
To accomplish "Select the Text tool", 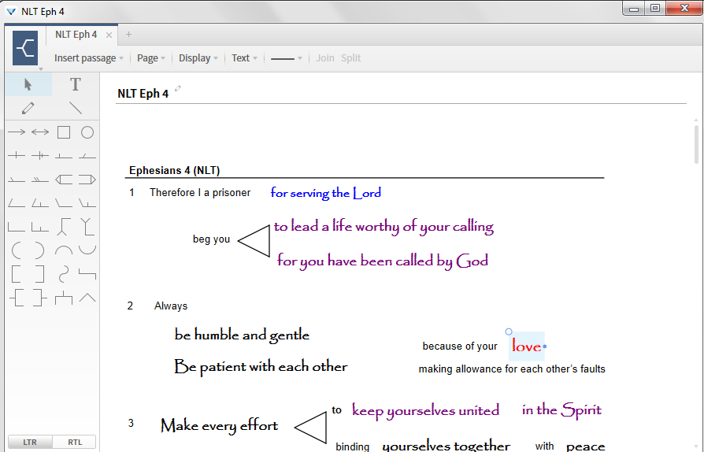I will coord(76,84).
